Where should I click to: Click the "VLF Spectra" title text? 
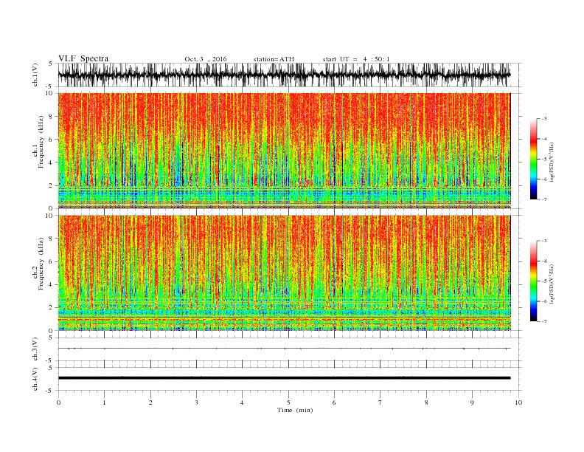coord(83,58)
